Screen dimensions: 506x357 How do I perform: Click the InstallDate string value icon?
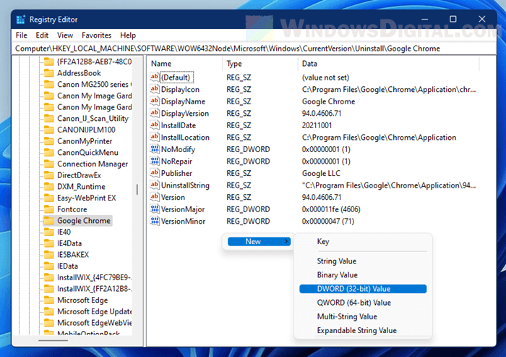pos(155,125)
